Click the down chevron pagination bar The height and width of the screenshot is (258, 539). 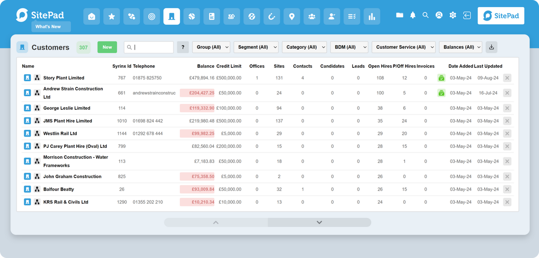[319, 222]
